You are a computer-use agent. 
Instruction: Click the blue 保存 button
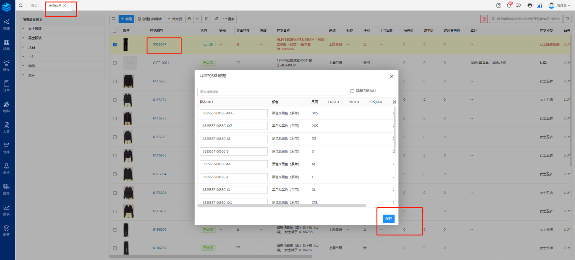tap(388, 219)
